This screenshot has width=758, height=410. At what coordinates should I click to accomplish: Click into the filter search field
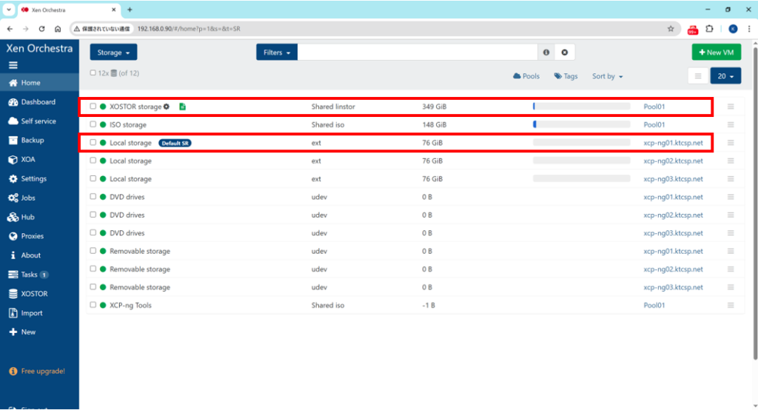tap(417, 53)
